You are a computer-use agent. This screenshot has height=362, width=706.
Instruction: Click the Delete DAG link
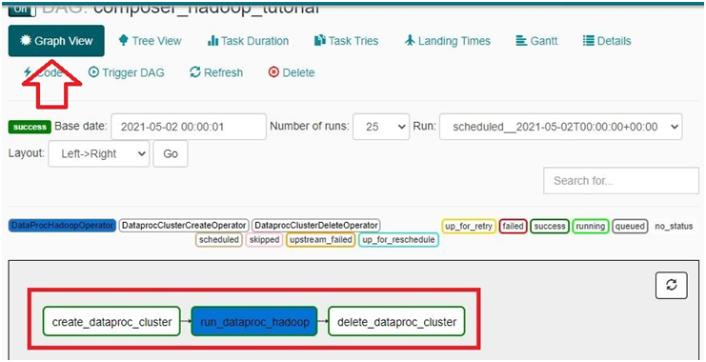click(x=292, y=72)
